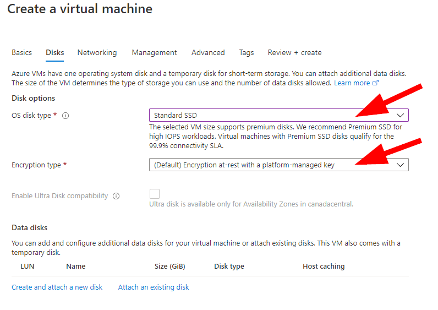Viewport: 438px width, 310px height.
Task: Expand the Encryption type dropdown
Action: click(x=279, y=165)
